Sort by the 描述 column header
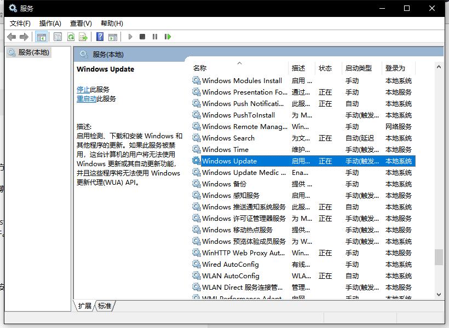Image resolution: width=449 pixels, height=328 pixels. pyautogui.click(x=302, y=68)
